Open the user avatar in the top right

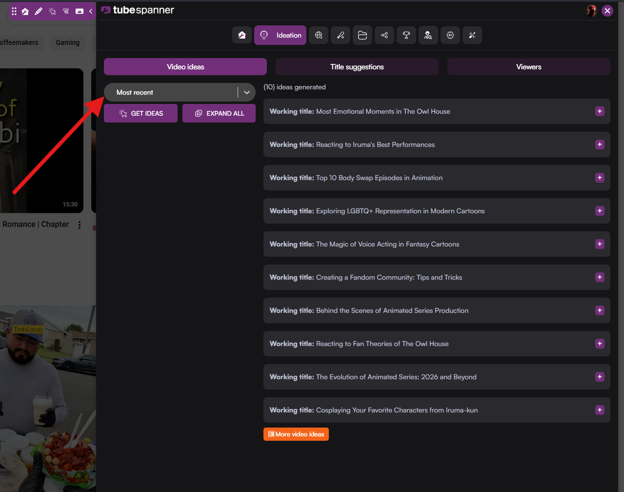[x=592, y=11]
